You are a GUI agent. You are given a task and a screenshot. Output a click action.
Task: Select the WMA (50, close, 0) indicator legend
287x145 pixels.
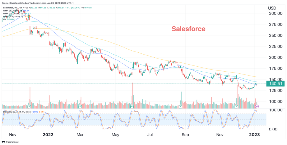click(x=13, y=11)
